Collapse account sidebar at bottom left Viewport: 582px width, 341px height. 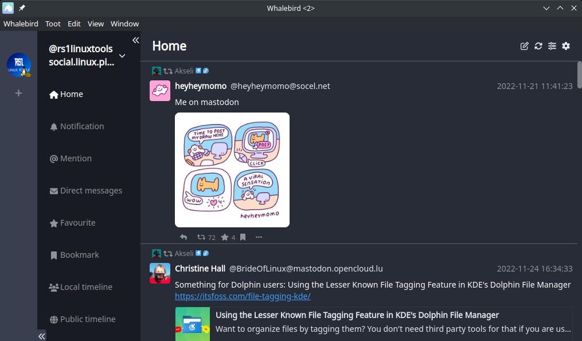click(x=41, y=336)
